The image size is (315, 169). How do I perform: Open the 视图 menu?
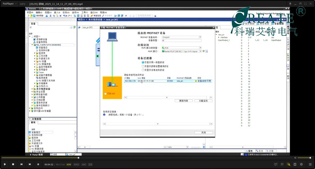tap(48, 13)
